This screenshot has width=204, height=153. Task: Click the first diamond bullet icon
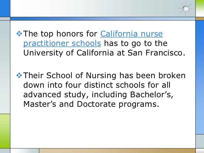19,34
